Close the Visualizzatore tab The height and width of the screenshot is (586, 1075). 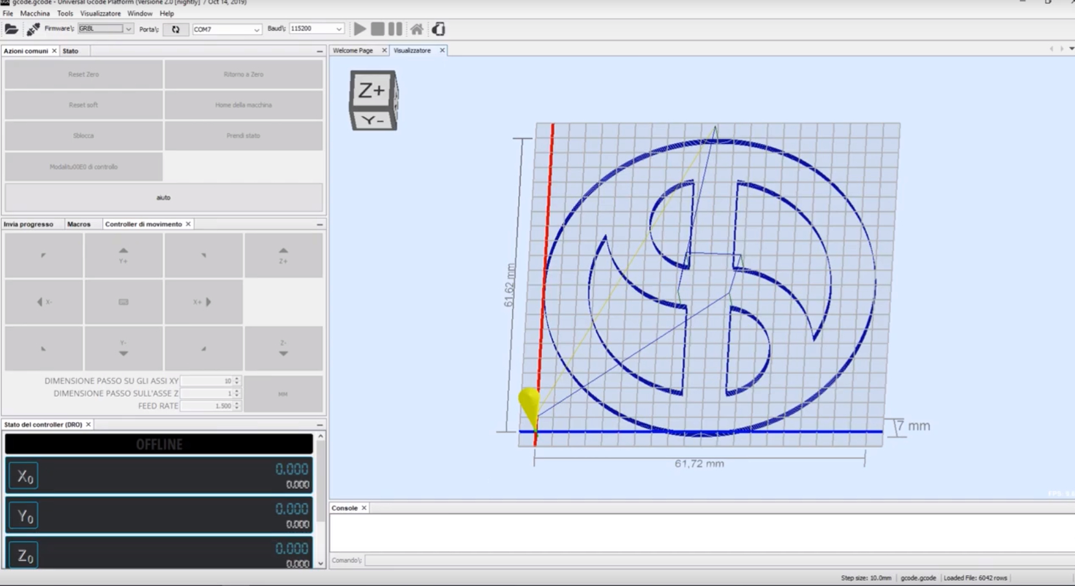442,51
